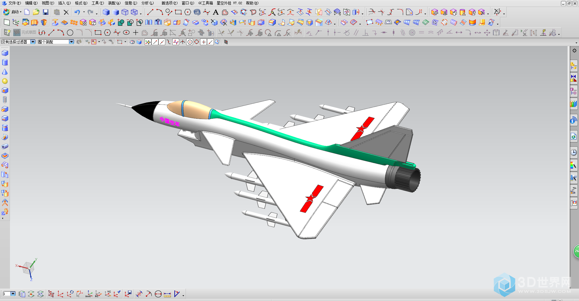This screenshot has height=301, width=579.
Task: Toggle Quadrant Point snap option
Action: tap(197, 42)
